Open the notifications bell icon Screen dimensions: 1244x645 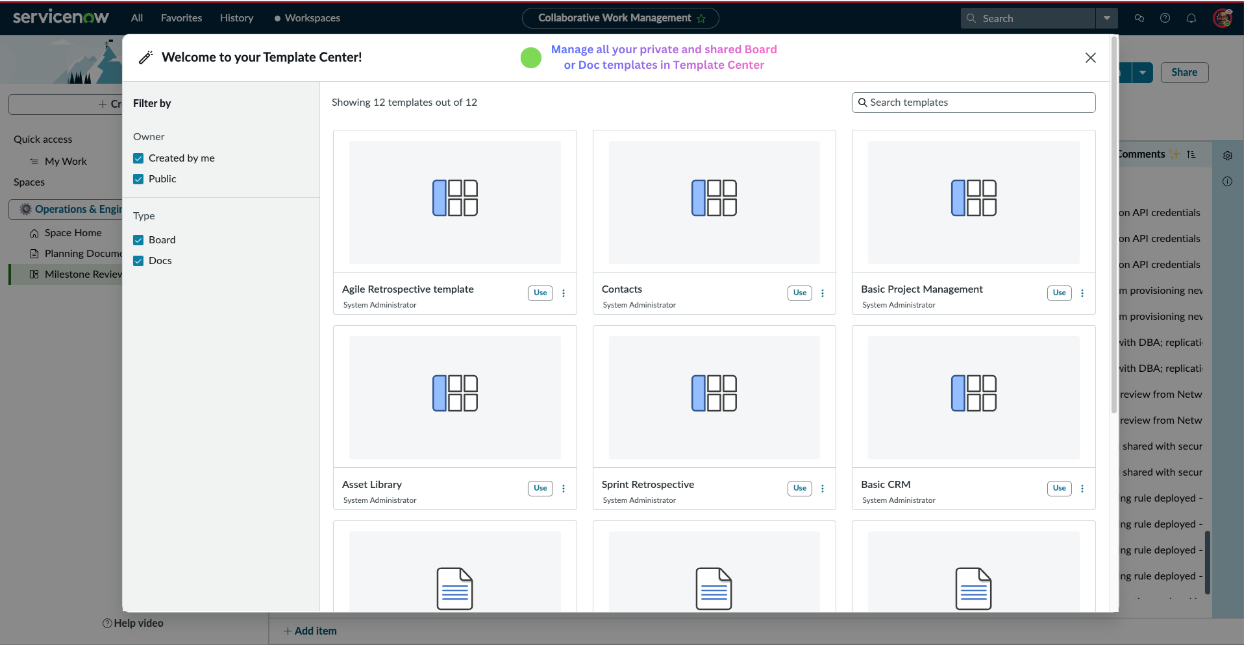[1191, 18]
